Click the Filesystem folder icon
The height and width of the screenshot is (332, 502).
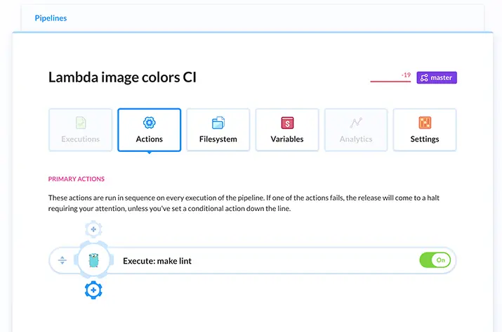[218, 122]
